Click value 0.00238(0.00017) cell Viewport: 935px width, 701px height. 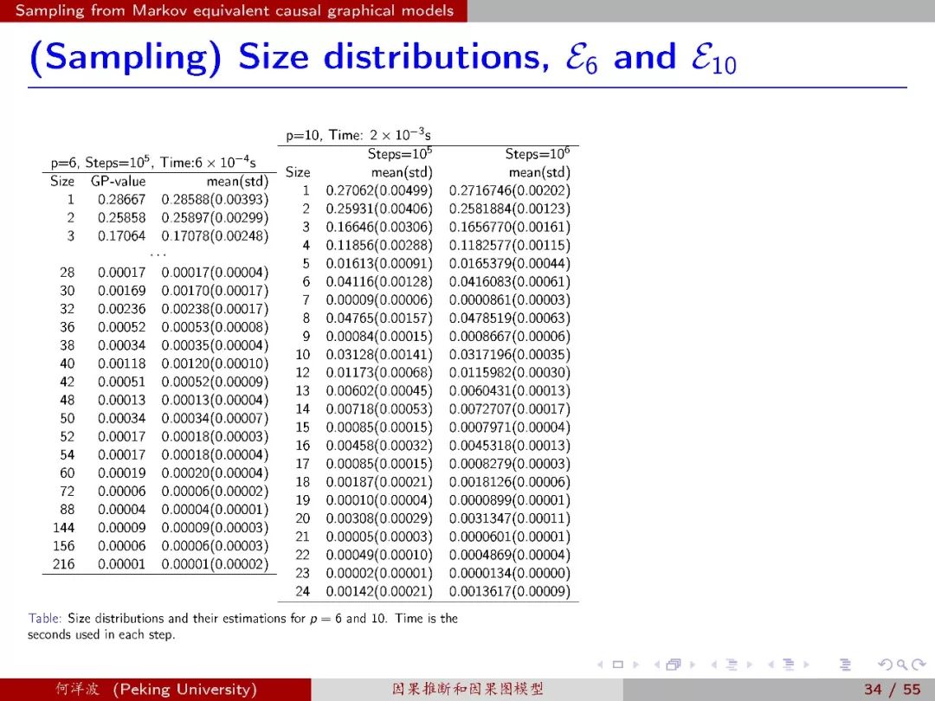point(215,309)
